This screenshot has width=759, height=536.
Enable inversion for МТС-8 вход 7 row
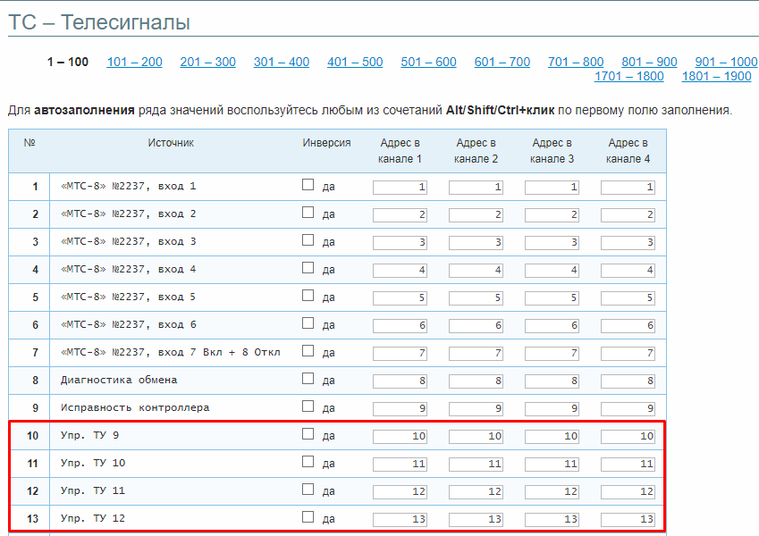coord(308,351)
